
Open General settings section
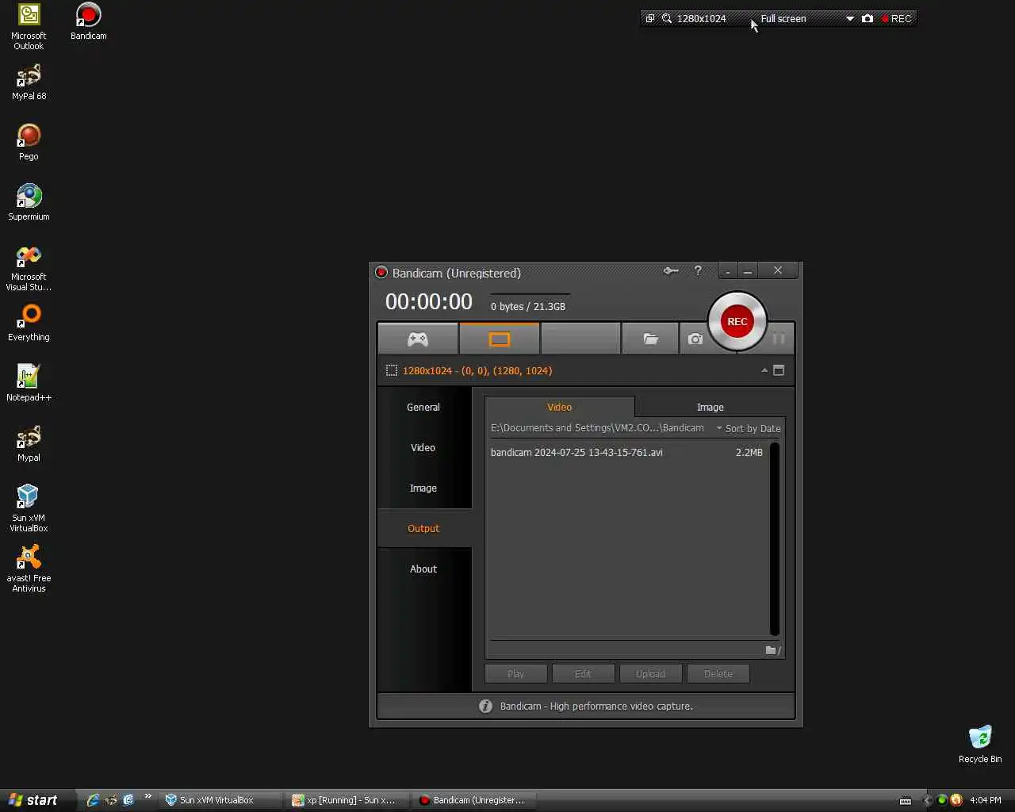[423, 407]
